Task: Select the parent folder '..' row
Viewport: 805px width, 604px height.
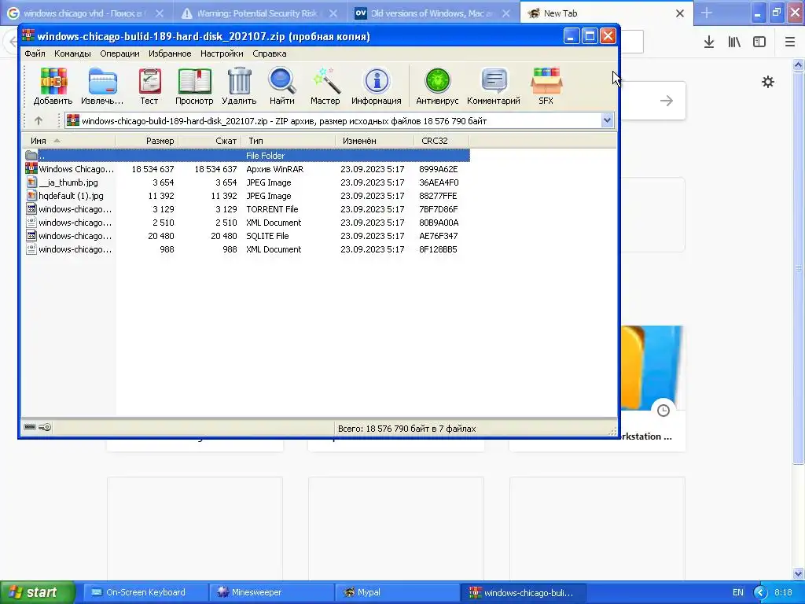Action: [246, 156]
